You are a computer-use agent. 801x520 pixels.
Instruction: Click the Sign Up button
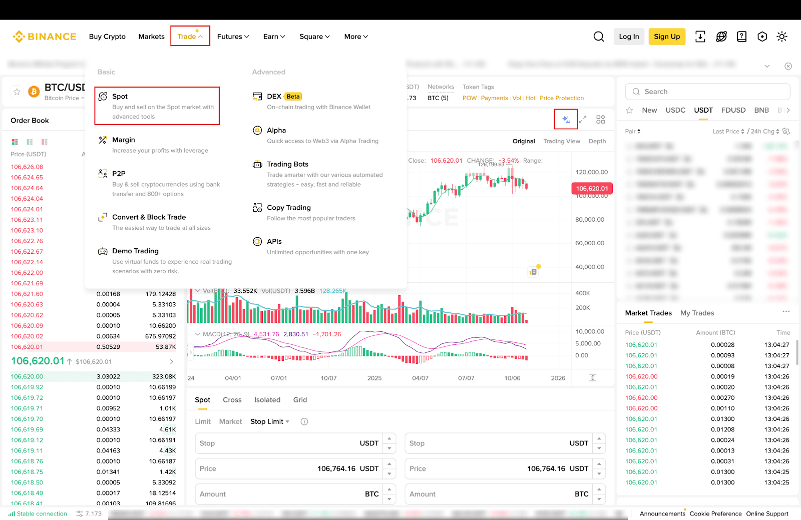(666, 36)
